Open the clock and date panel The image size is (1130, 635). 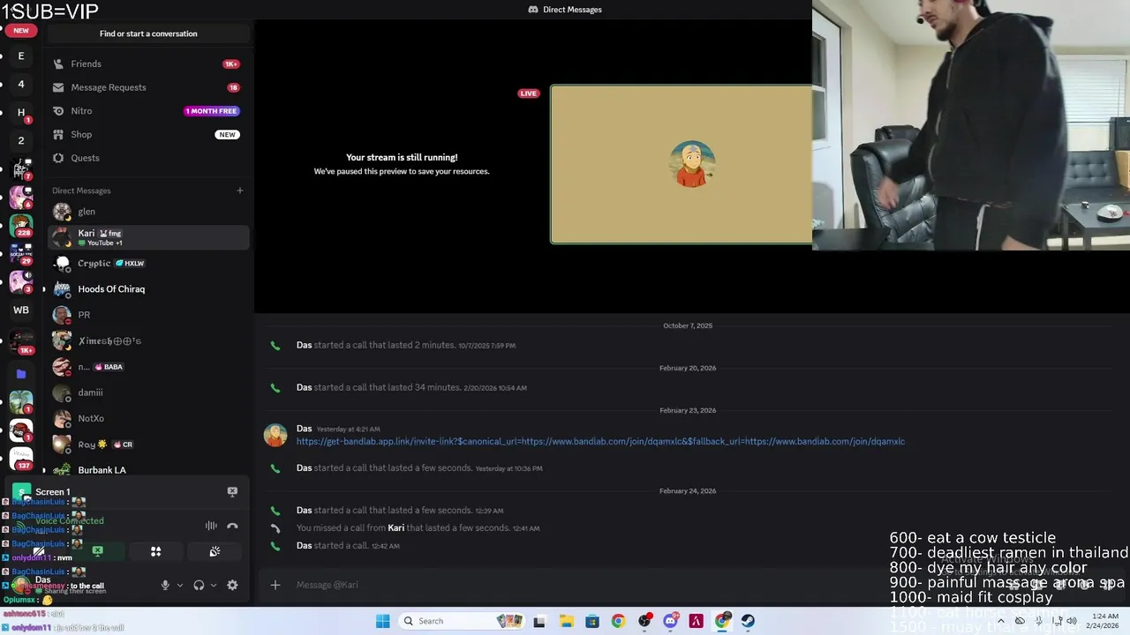click(1104, 621)
